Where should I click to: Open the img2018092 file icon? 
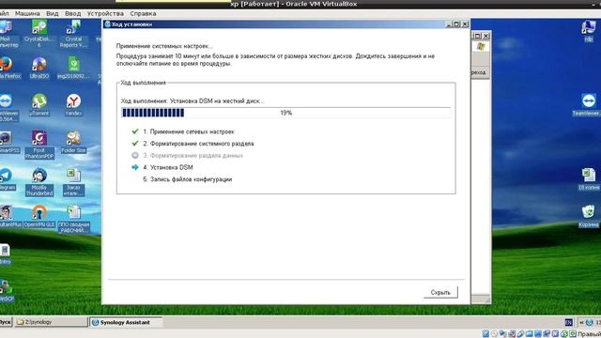coord(73,69)
